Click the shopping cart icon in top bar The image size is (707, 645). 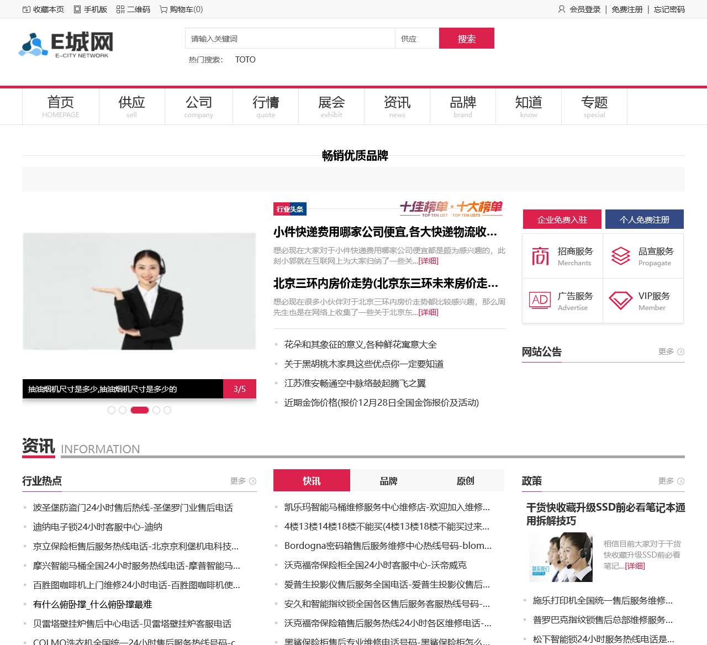click(163, 9)
